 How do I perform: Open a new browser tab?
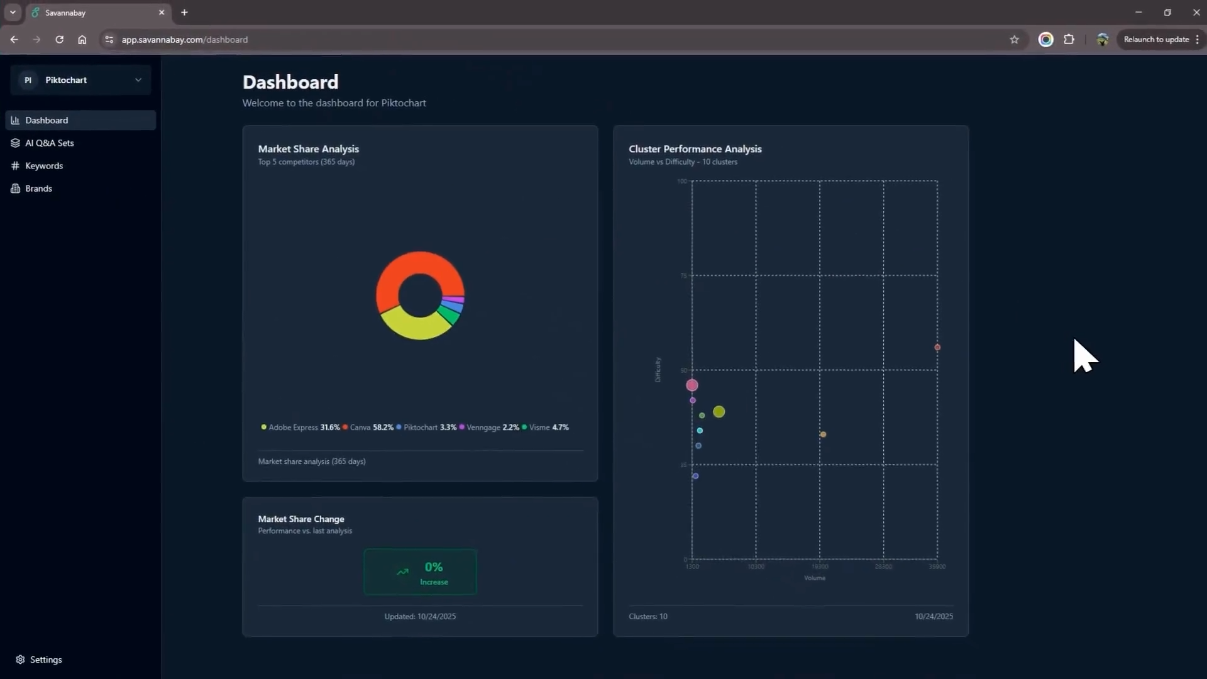[184, 13]
